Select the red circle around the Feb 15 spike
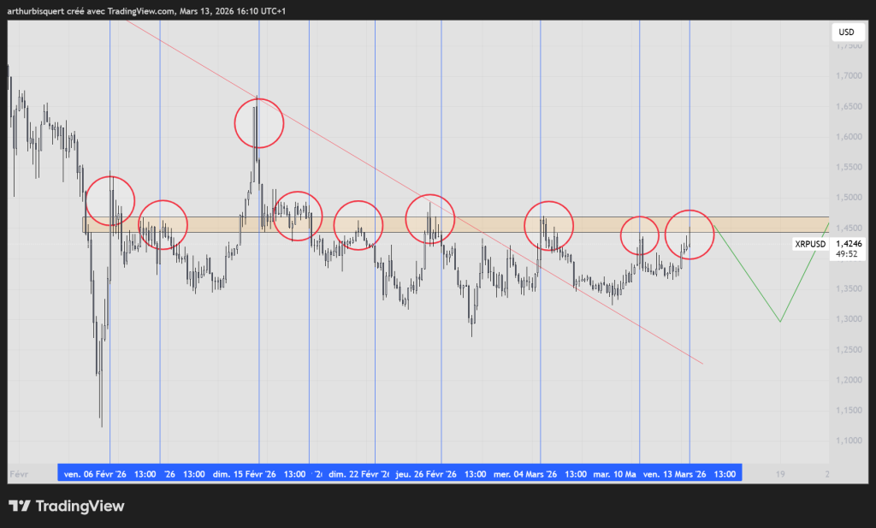The height and width of the screenshot is (528, 876). pos(258,123)
